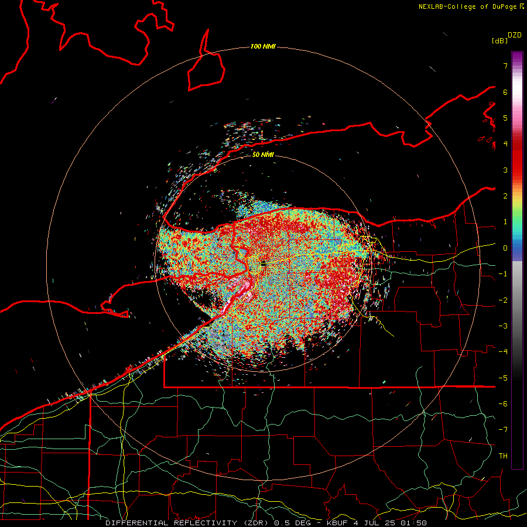Image resolution: width=527 pixels, height=527 pixels.
Task: Click the -4 dB tick label on the scale
Action: 503,352
